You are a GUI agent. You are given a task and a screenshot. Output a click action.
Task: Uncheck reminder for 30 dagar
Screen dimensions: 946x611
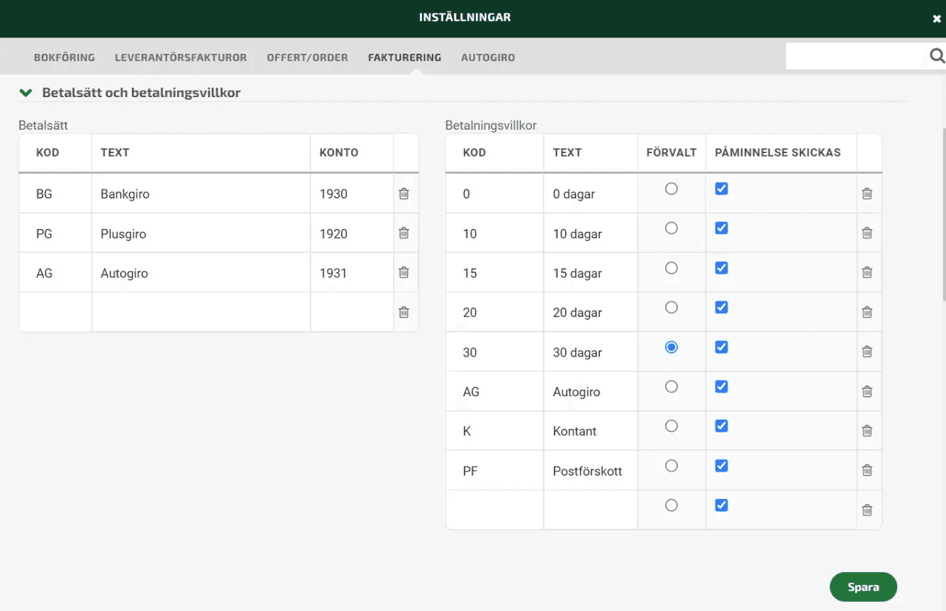[x=721, y=347]
